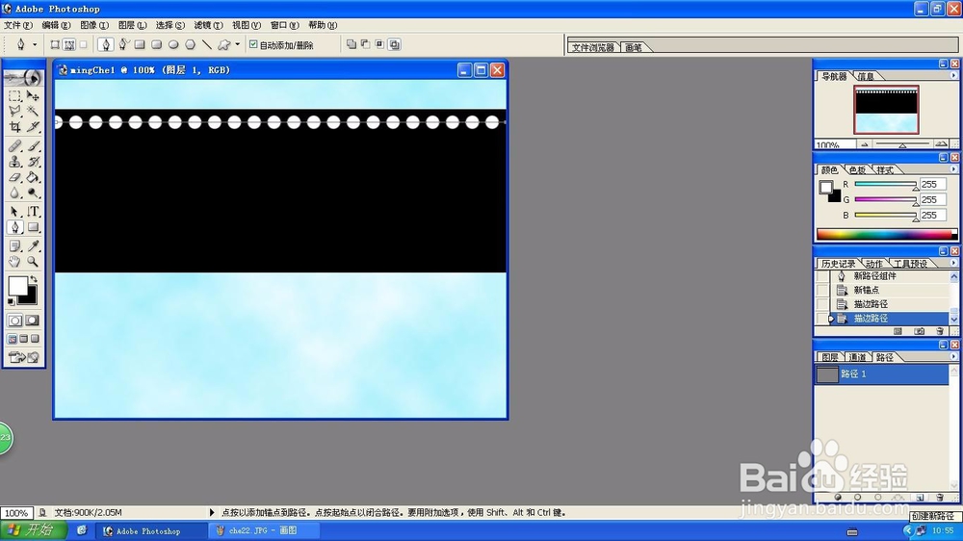The width and height of the screenshot is (963, 541).
Task: Click the color spectrum ramp bar
Action: coord(887,234)
